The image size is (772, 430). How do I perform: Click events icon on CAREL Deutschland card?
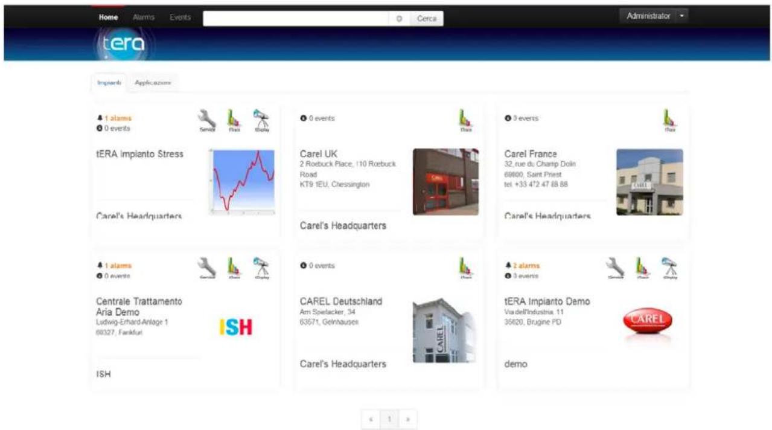click(303, 266)
